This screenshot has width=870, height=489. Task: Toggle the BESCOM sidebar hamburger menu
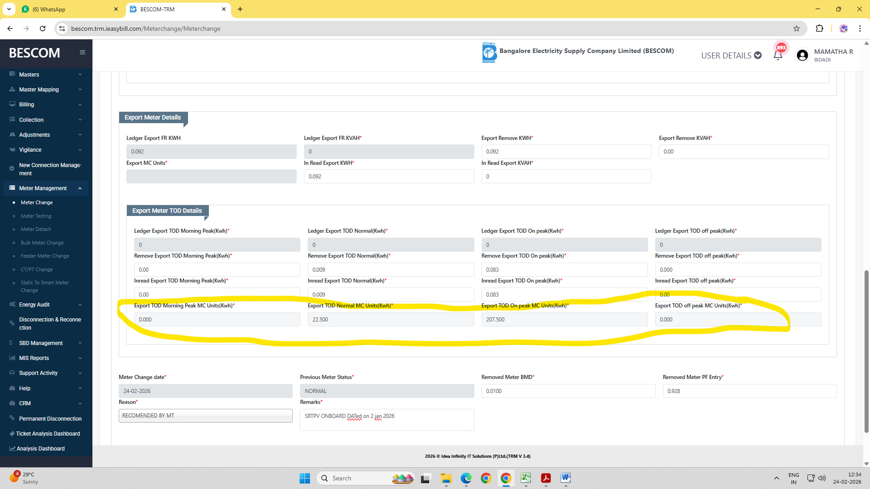[82, 53]
